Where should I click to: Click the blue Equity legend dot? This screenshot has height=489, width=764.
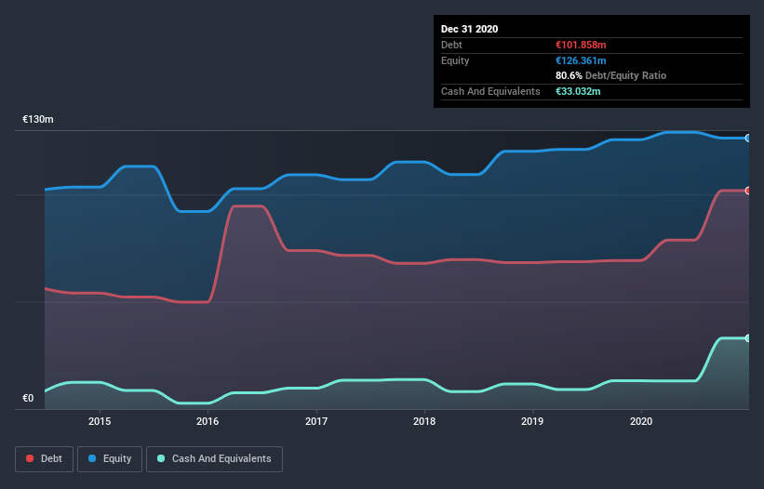[x=92, y=458]
